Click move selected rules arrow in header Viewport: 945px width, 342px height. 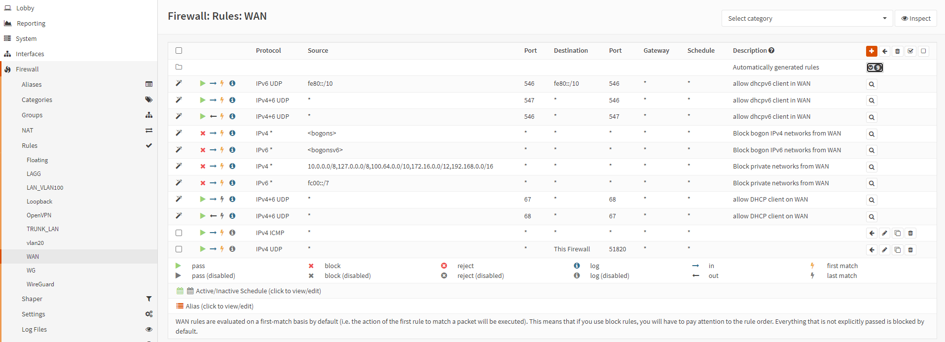(x=885, y=51)
